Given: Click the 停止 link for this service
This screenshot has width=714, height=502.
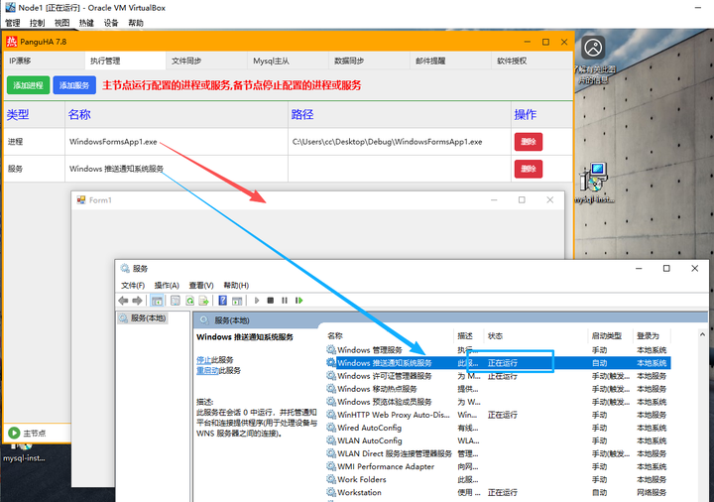Looking at the screenshot, I should tap(203, 360).
